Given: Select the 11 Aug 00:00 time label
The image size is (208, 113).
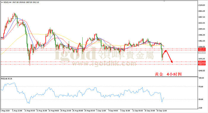Looking at the screenshot, I should tap(30, 111).
